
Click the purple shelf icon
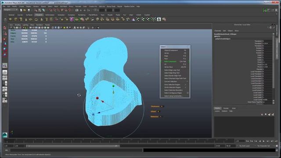click(x=72, y=19)
